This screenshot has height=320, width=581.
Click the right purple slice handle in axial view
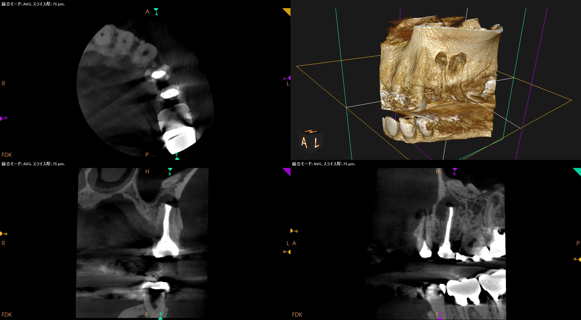287,78
